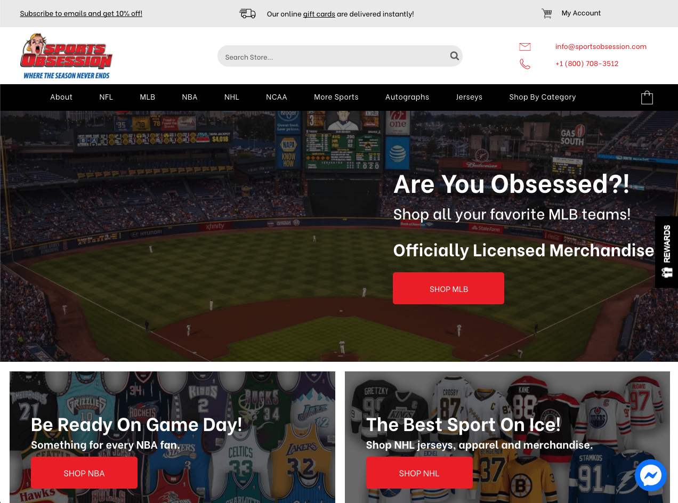Click 'Something for every NBA fan.' text
678x503 pixels.
tap(106, 444)
